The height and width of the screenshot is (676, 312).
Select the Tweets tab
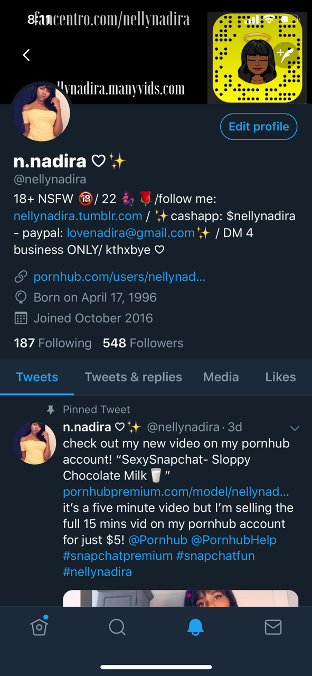coord(37,377)
